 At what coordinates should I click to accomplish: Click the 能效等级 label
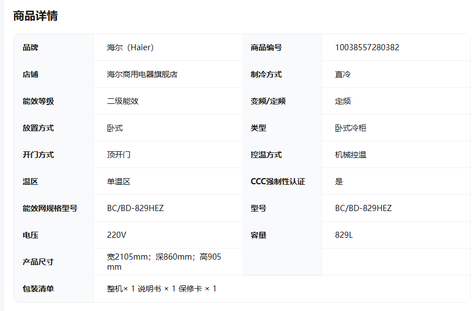point(38,101)
